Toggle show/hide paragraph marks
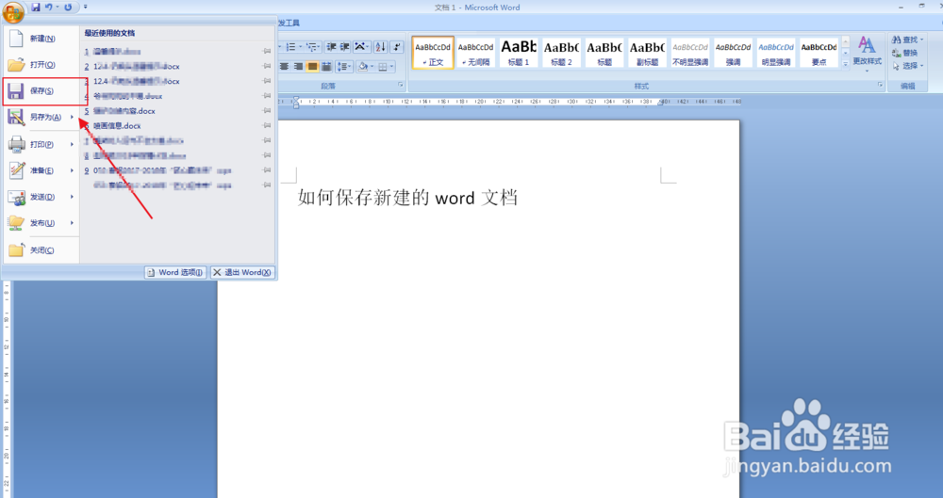 397,47
